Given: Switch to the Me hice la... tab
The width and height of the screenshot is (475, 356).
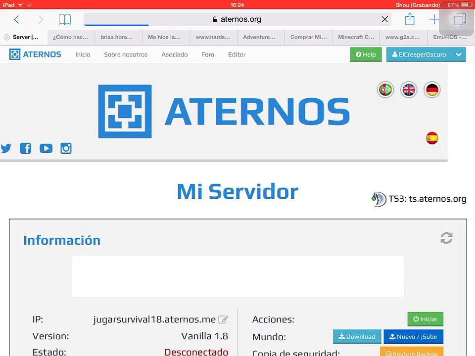Looking at the screenshot, I should (x=166, y=37).
